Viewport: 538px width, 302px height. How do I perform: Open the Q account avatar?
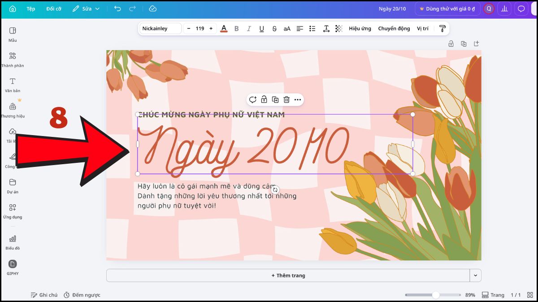(x=489, y=9)
